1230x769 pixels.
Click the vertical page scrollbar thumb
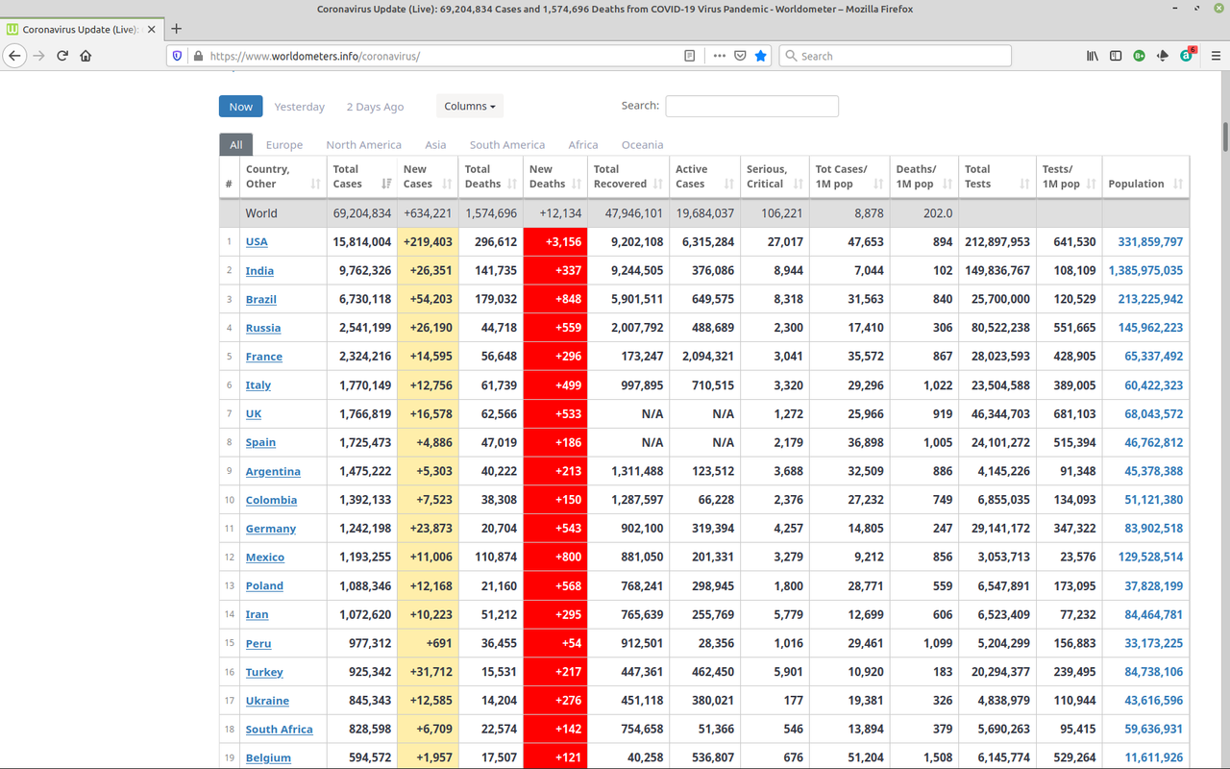point(1225,136)
